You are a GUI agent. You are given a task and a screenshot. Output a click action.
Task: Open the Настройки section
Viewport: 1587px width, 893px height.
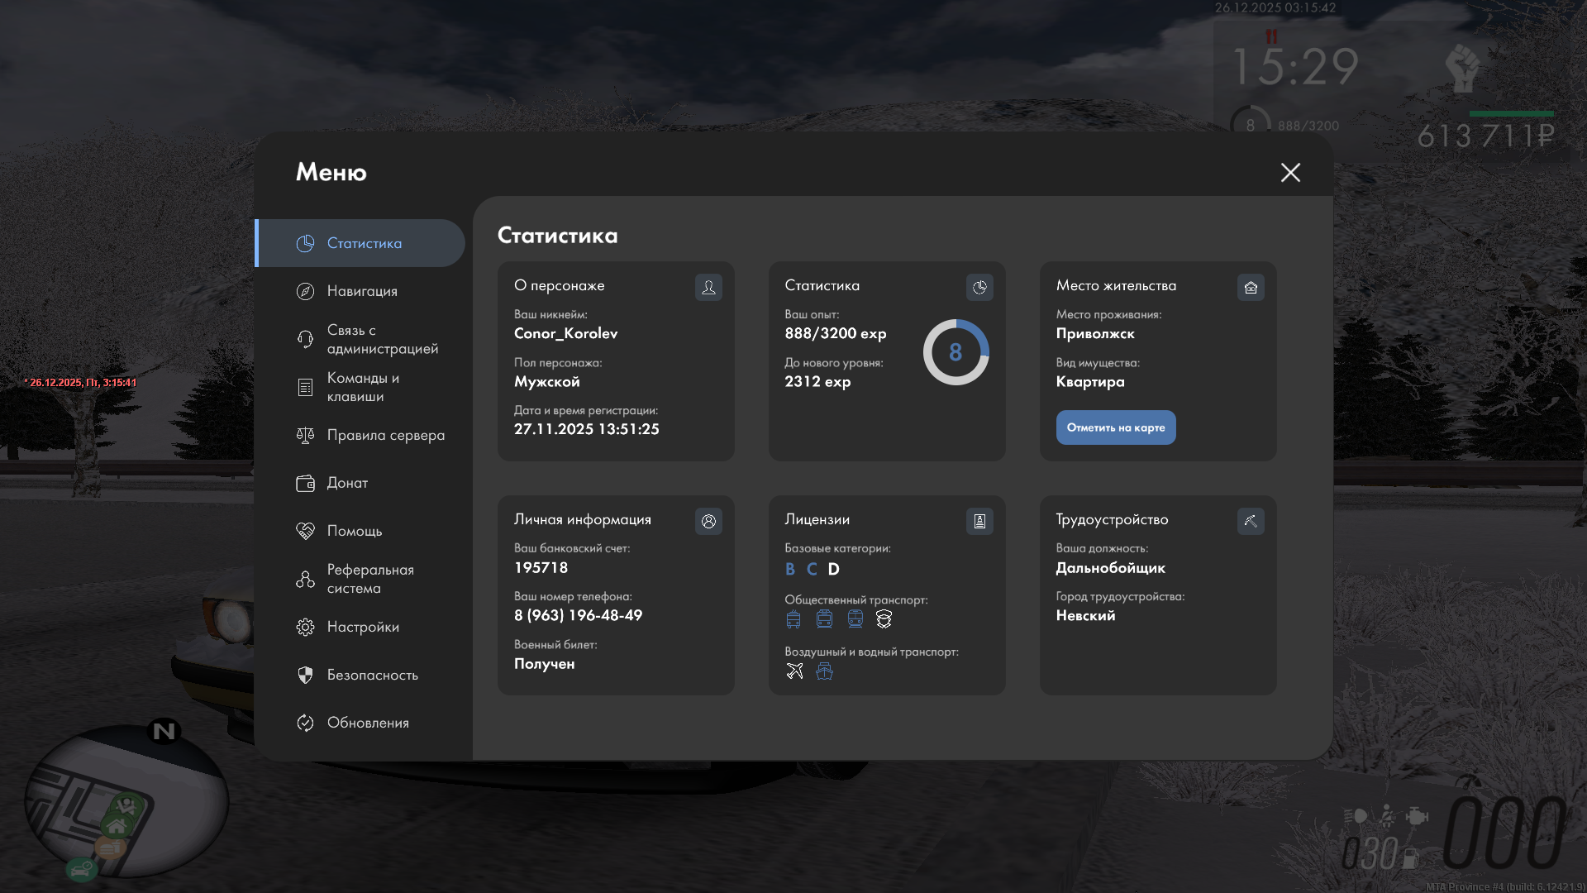pos(362,627)
